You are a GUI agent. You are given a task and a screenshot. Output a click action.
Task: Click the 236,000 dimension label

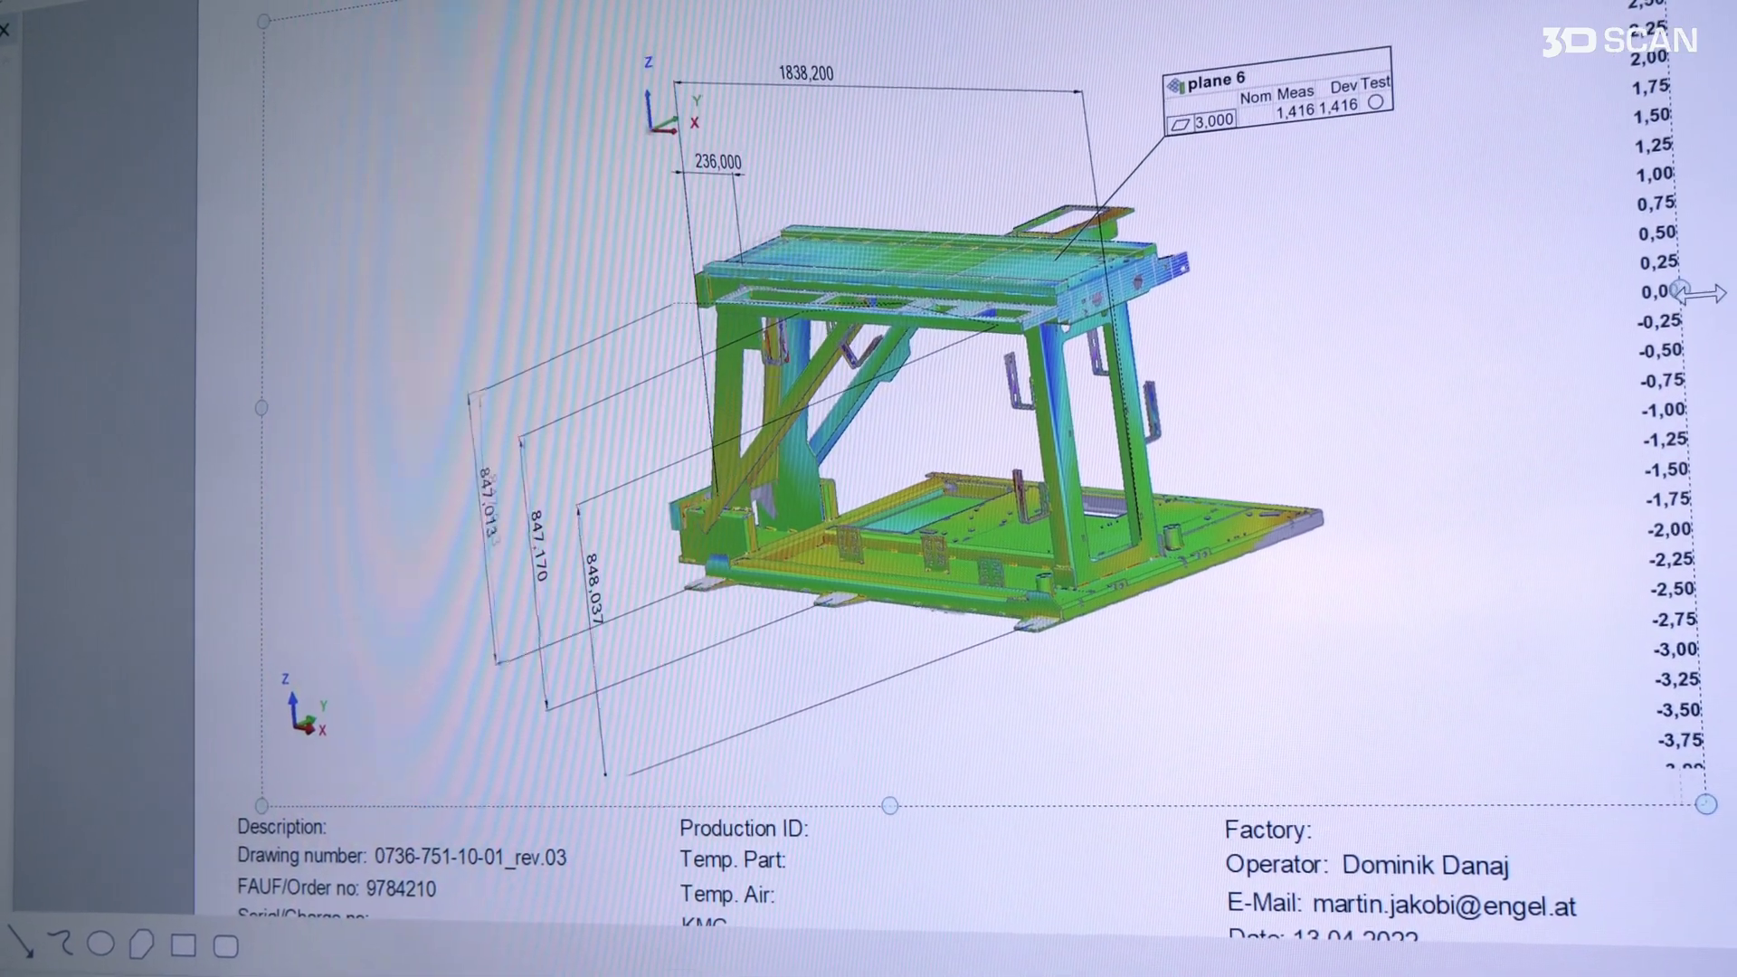(x=717, y=162)
